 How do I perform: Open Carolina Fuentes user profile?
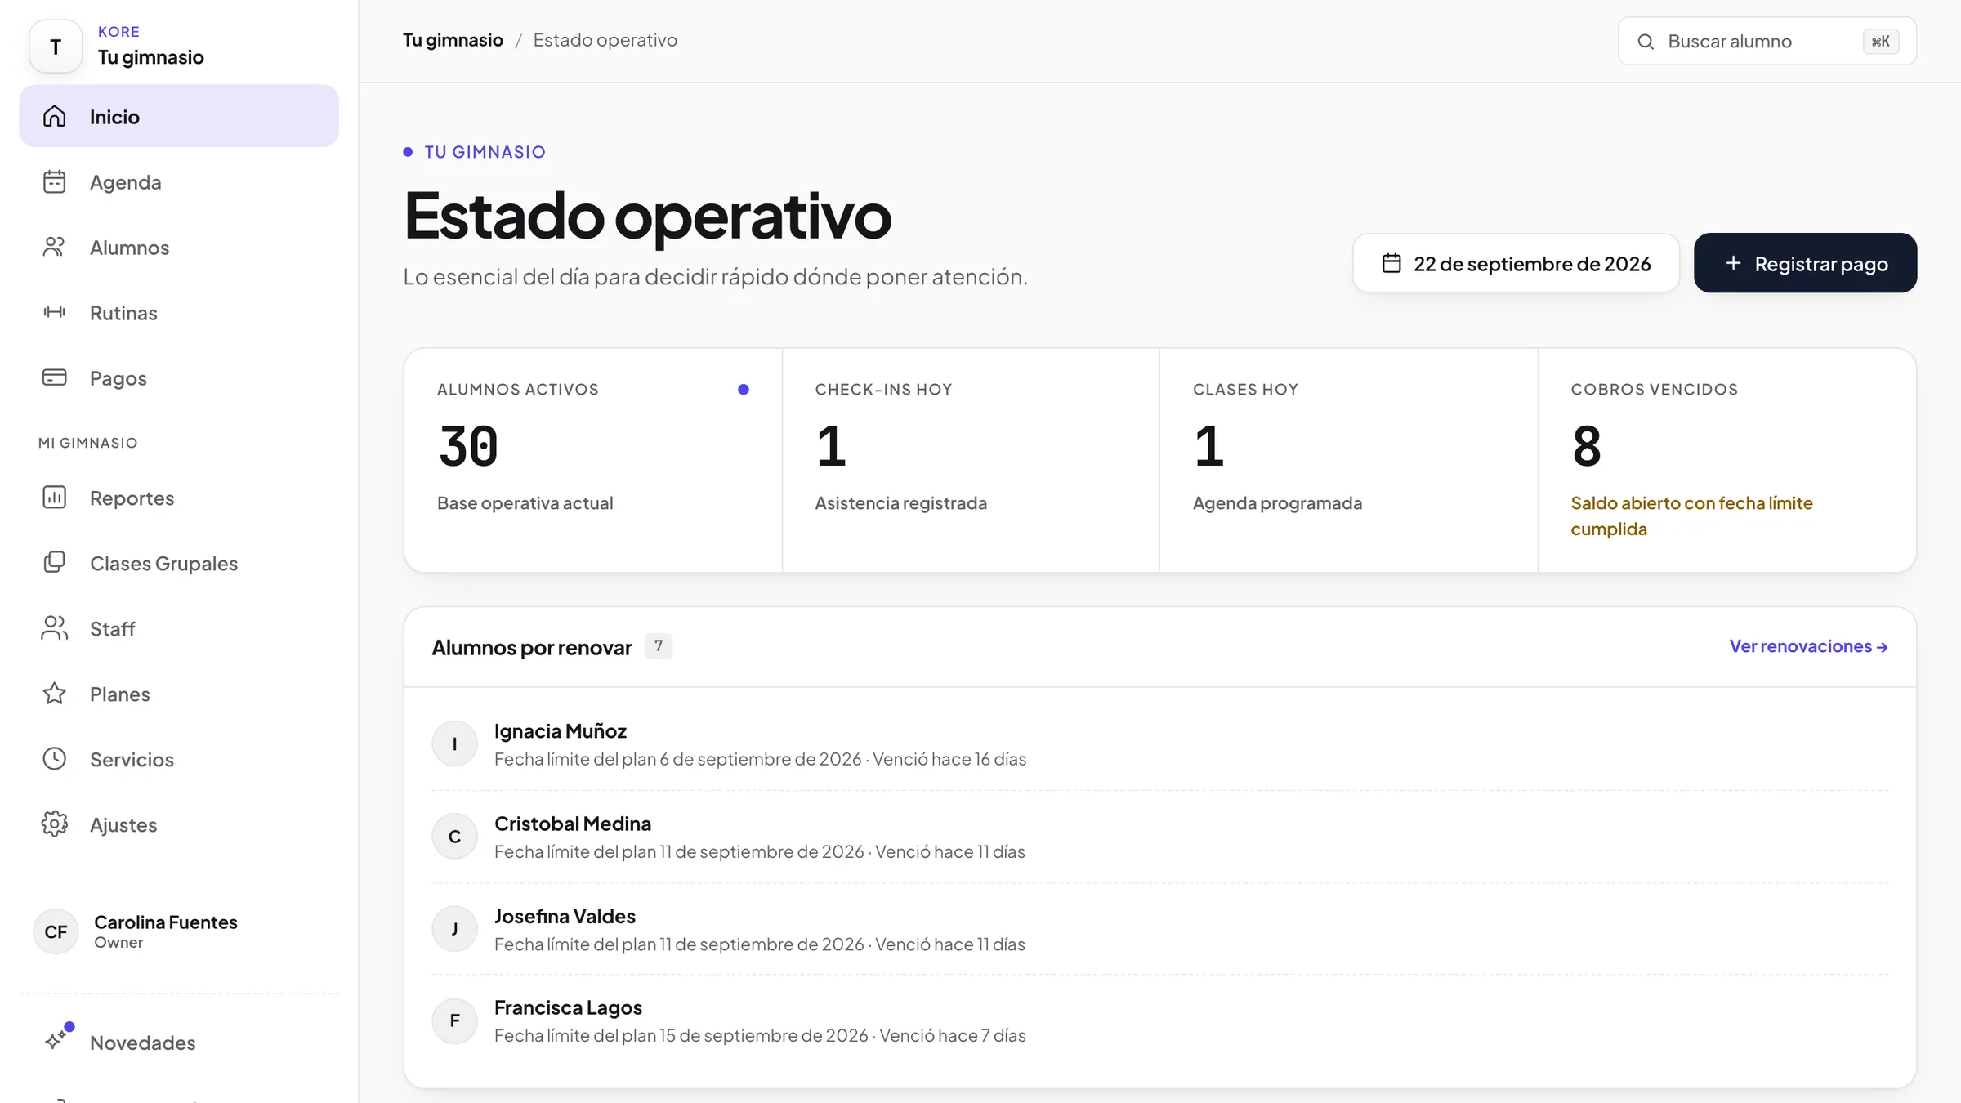(179, 931)
